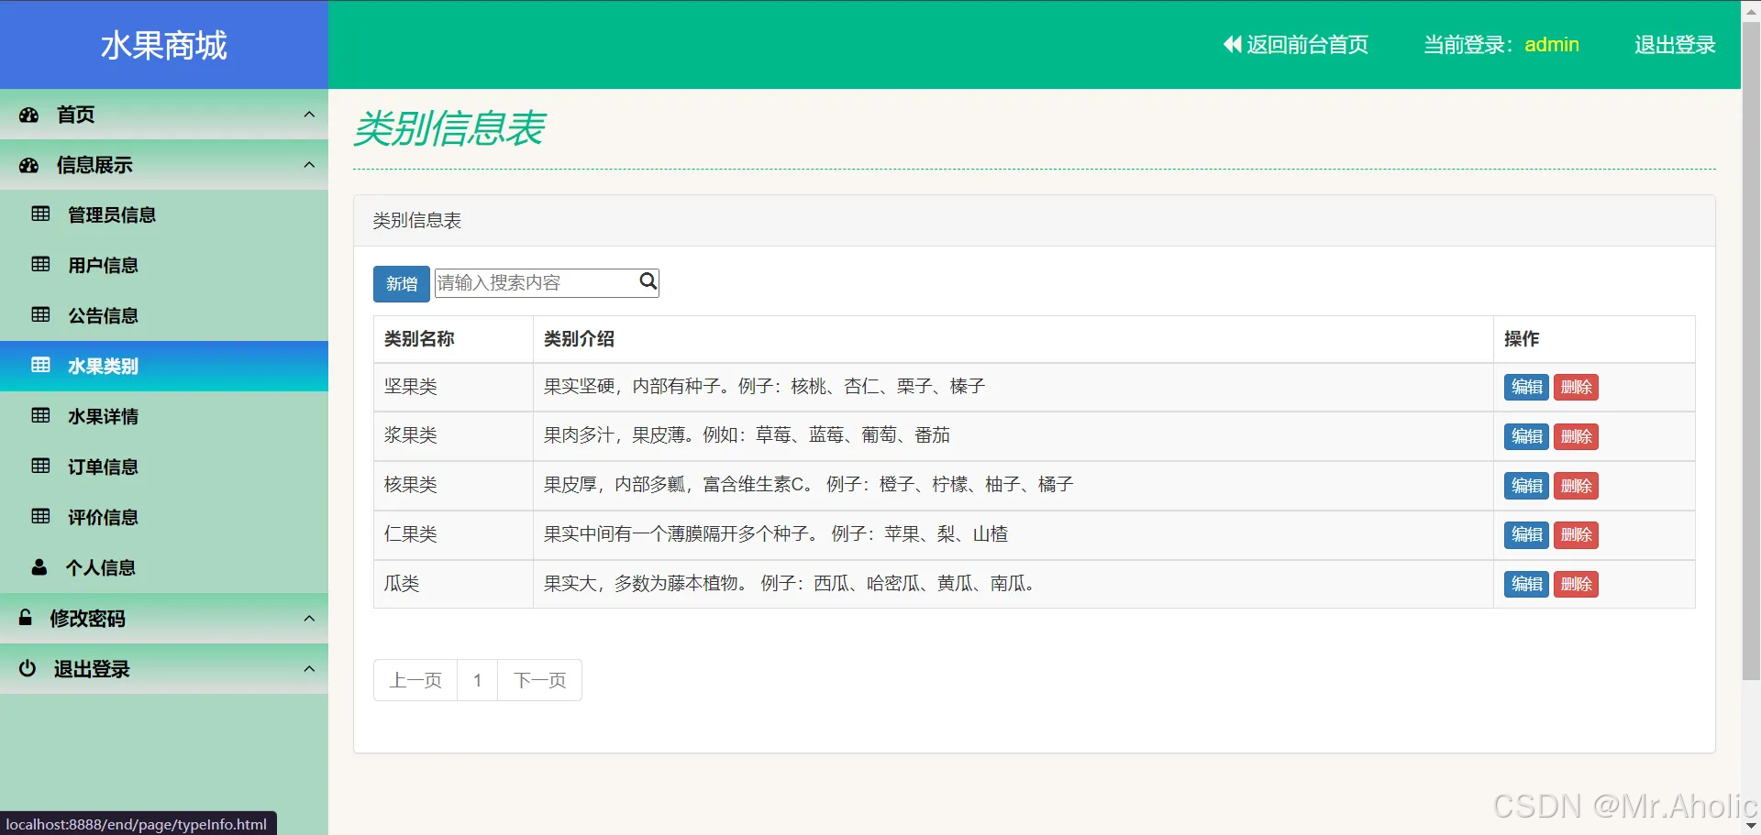Open 修改密码 sidebar section
Image resolution: width=1761 pixels, height=835 pixels.
click(164, 619)
